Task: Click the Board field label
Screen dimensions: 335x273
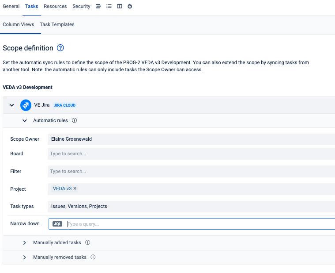Action: [x=17, y=154]
